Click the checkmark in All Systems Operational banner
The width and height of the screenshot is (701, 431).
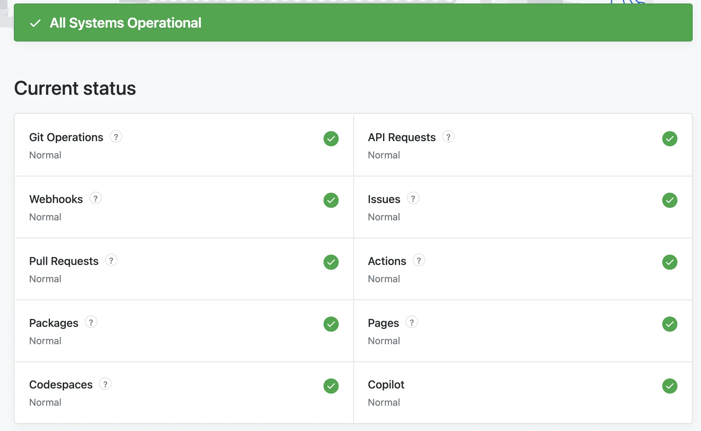tap(35, 23)
